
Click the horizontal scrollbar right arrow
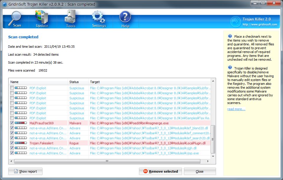point(208,161)
